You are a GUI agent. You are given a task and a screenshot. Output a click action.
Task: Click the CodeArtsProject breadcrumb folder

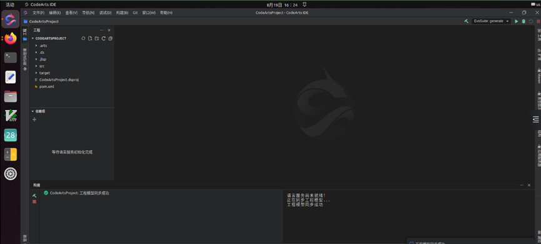[41, 21]
